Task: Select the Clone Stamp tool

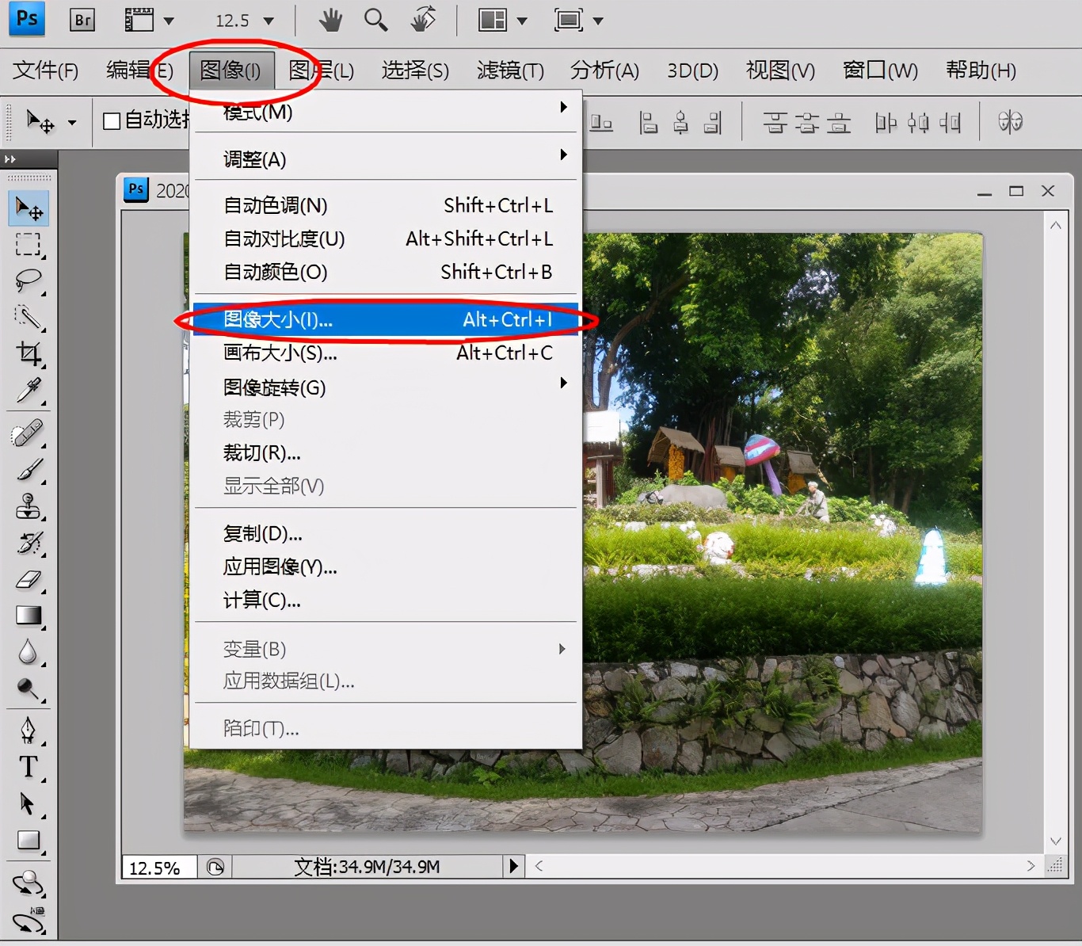Action: coord(29,506)
